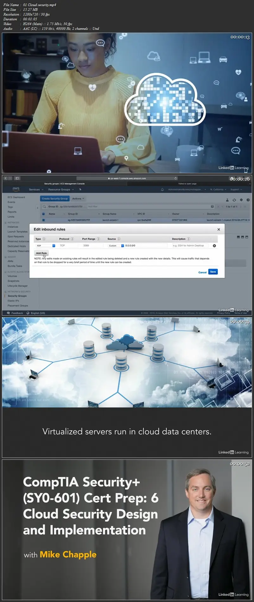Click the info icon next to Description
Image resolution: width=254 pixels, height=602 pixels.
[188, 239]
